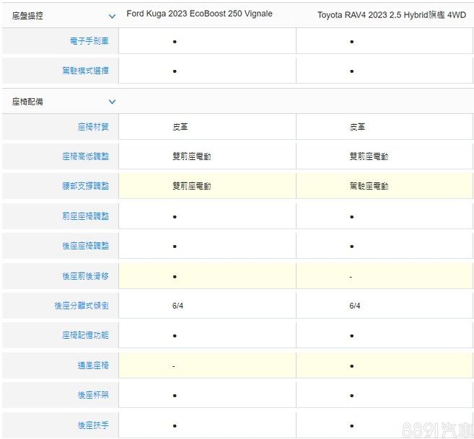Screen dimensions: 474x439
Task: Collapse the 座椅配備 section chevron
Action: coord(112,102)
